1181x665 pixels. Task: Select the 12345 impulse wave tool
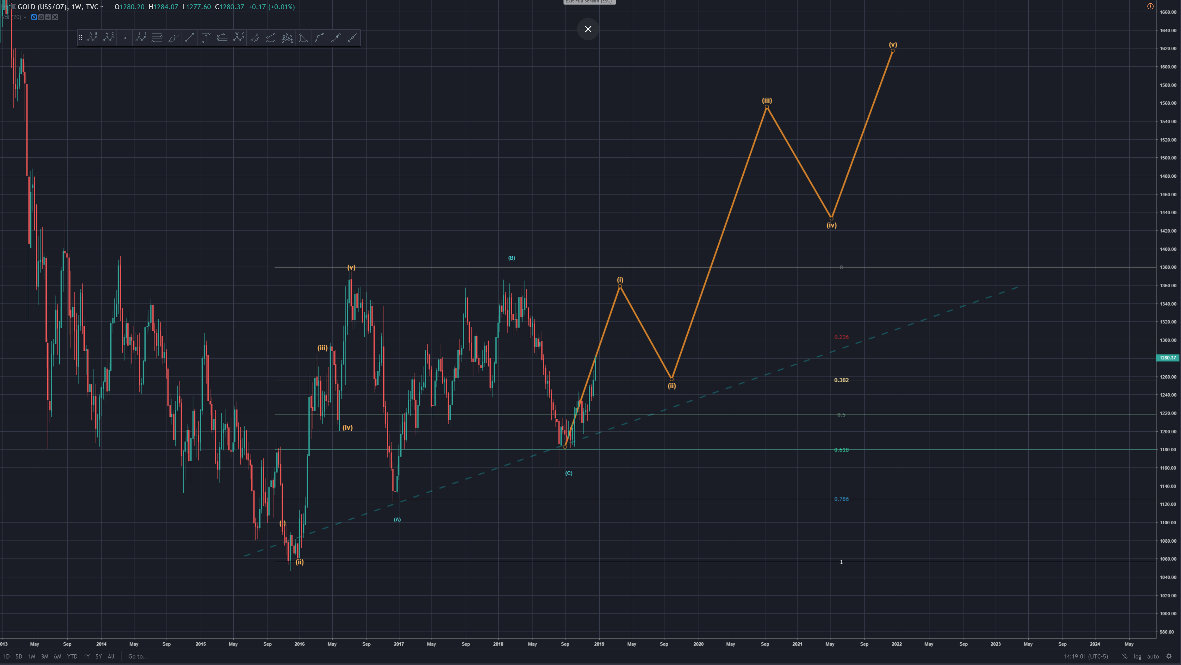141,38
